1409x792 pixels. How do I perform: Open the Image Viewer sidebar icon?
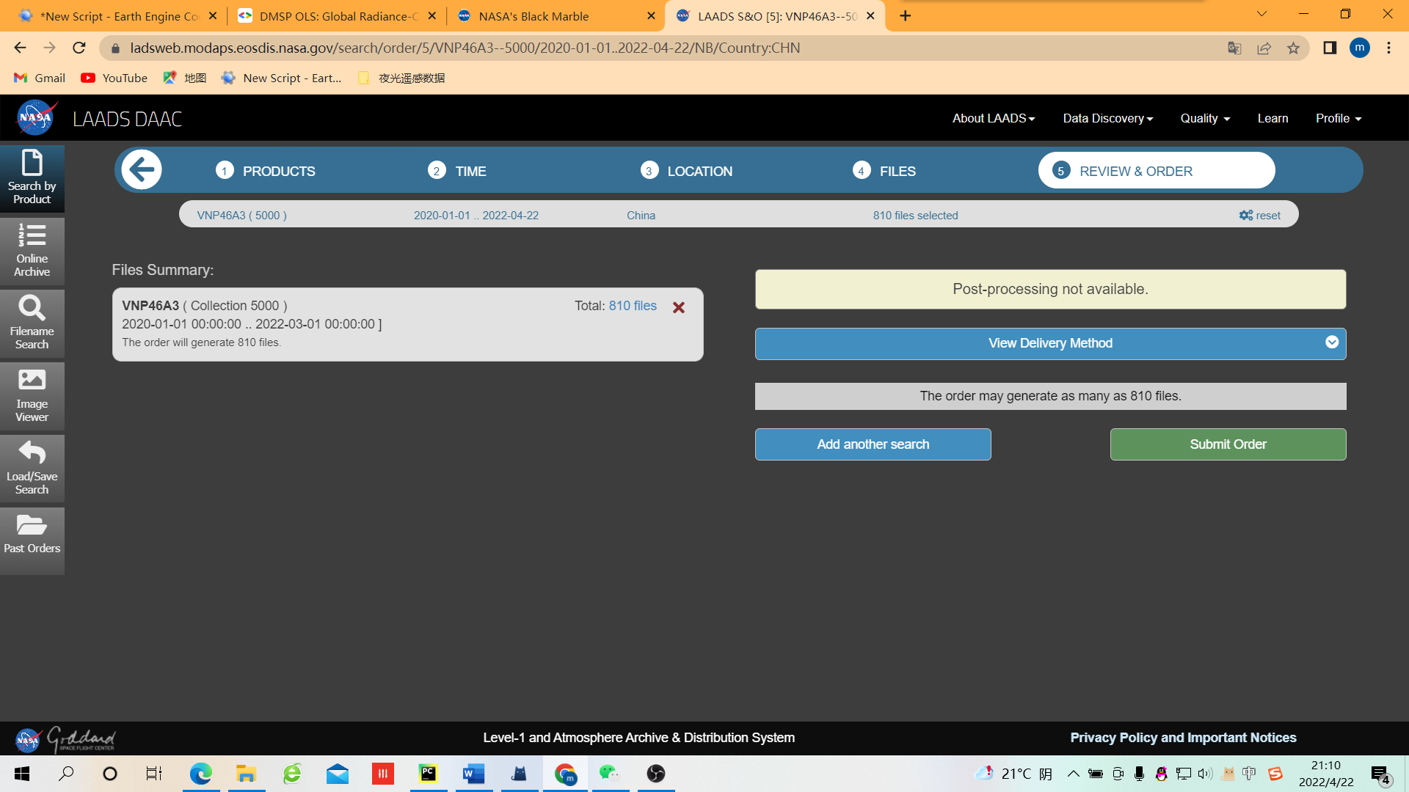(32, 395)
